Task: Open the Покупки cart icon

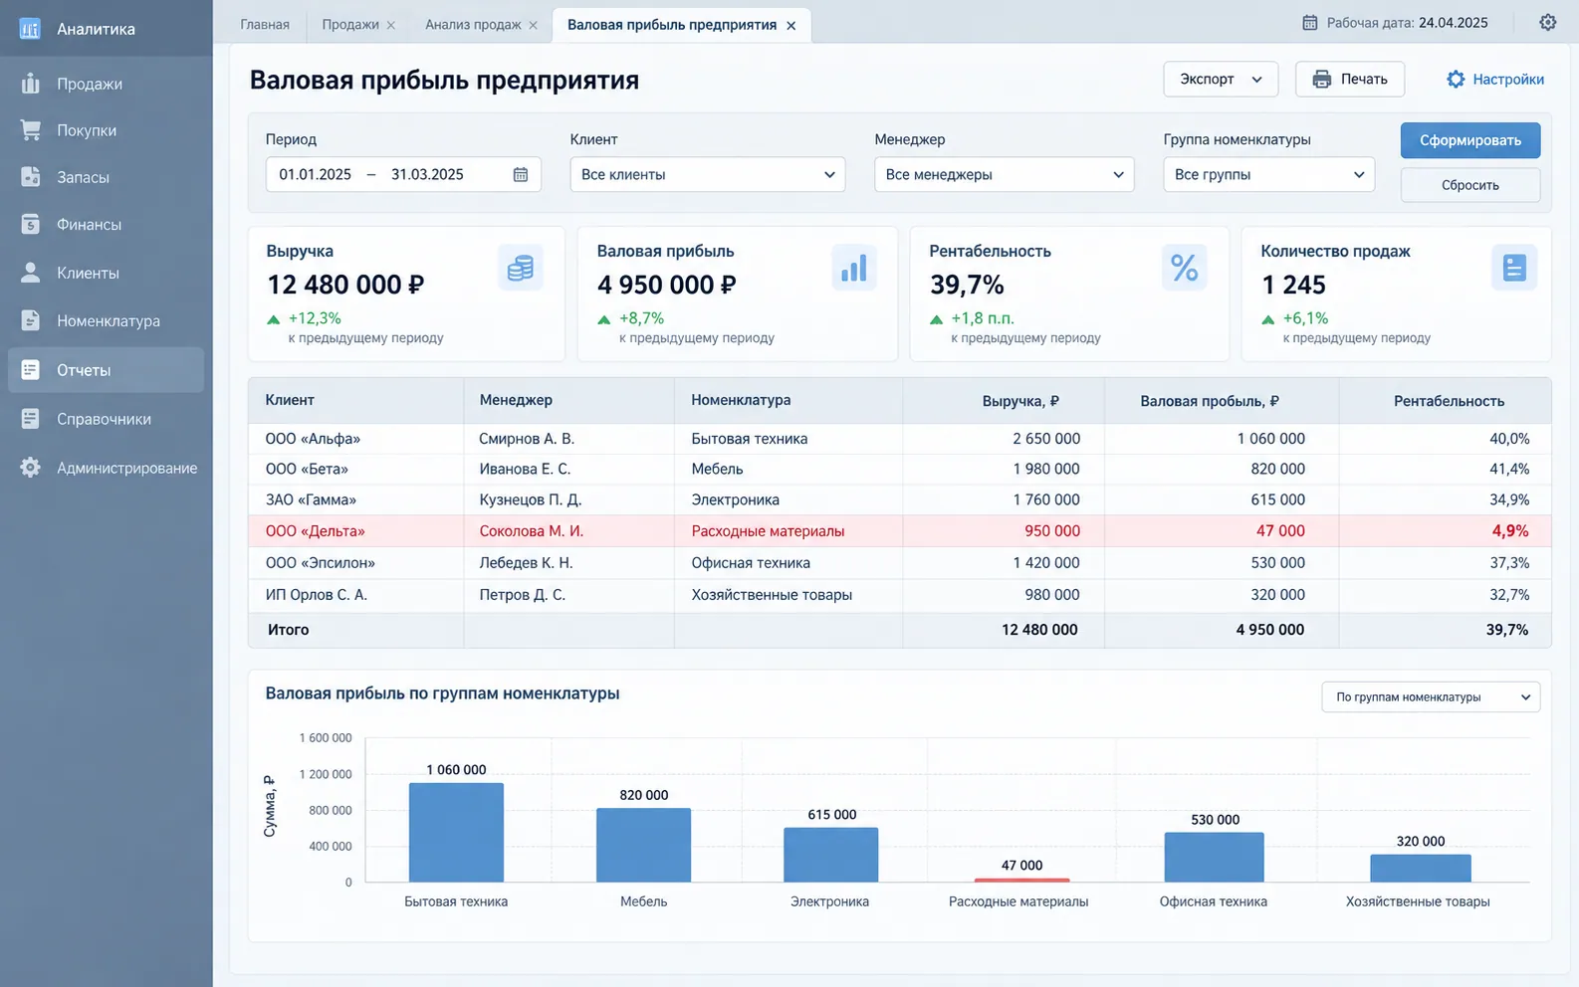Action: pos(31,130)
